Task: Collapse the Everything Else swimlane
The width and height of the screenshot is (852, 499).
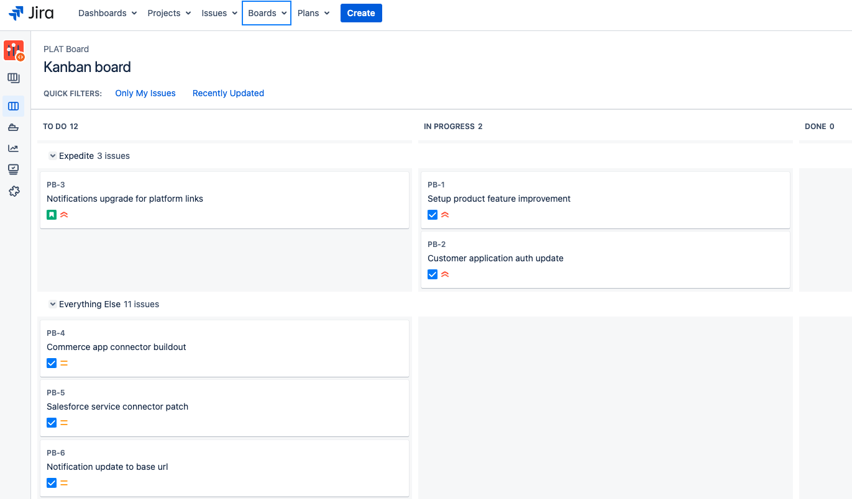Action: (x=53, y=304)
